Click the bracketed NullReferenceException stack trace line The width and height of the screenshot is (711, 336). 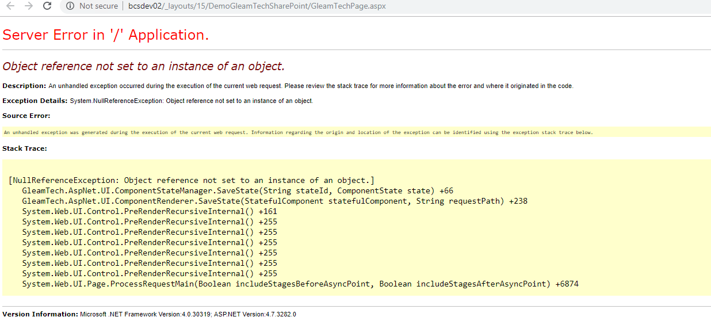click(192, 180)
